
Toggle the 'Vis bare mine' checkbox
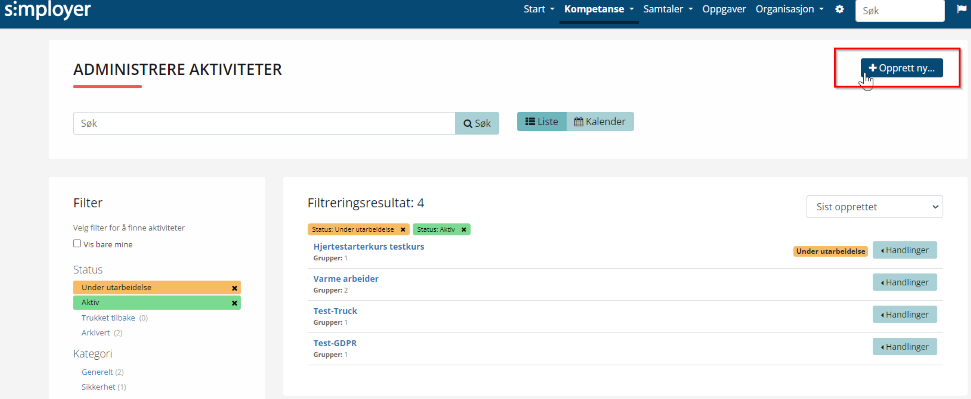coord(77,243)
